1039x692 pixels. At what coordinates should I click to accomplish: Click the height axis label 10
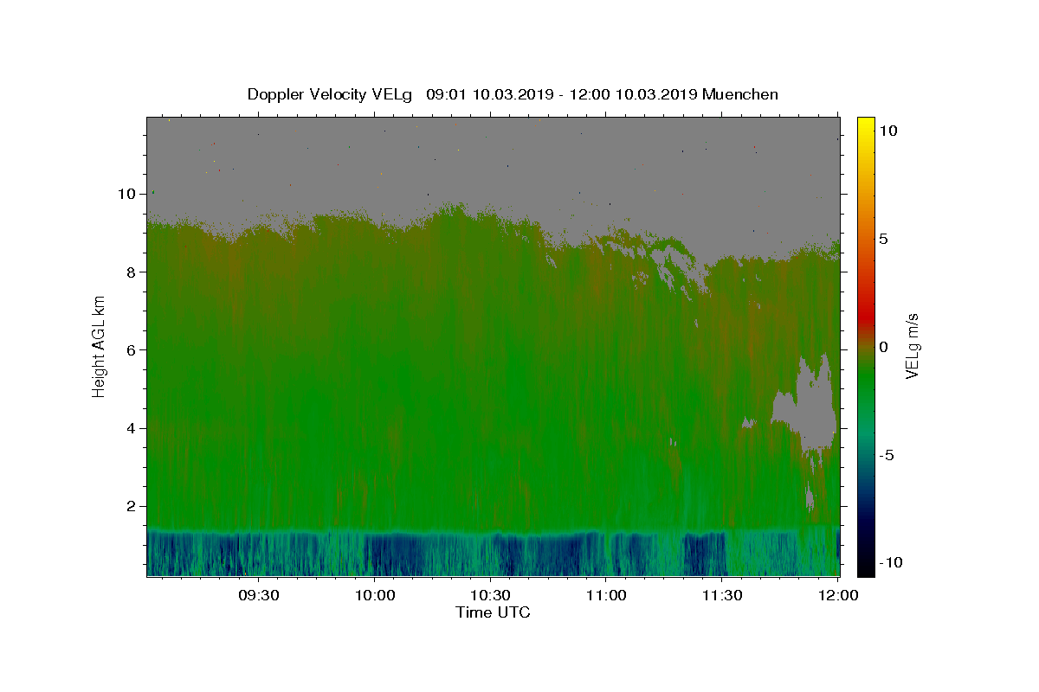[x=126, y=194]
